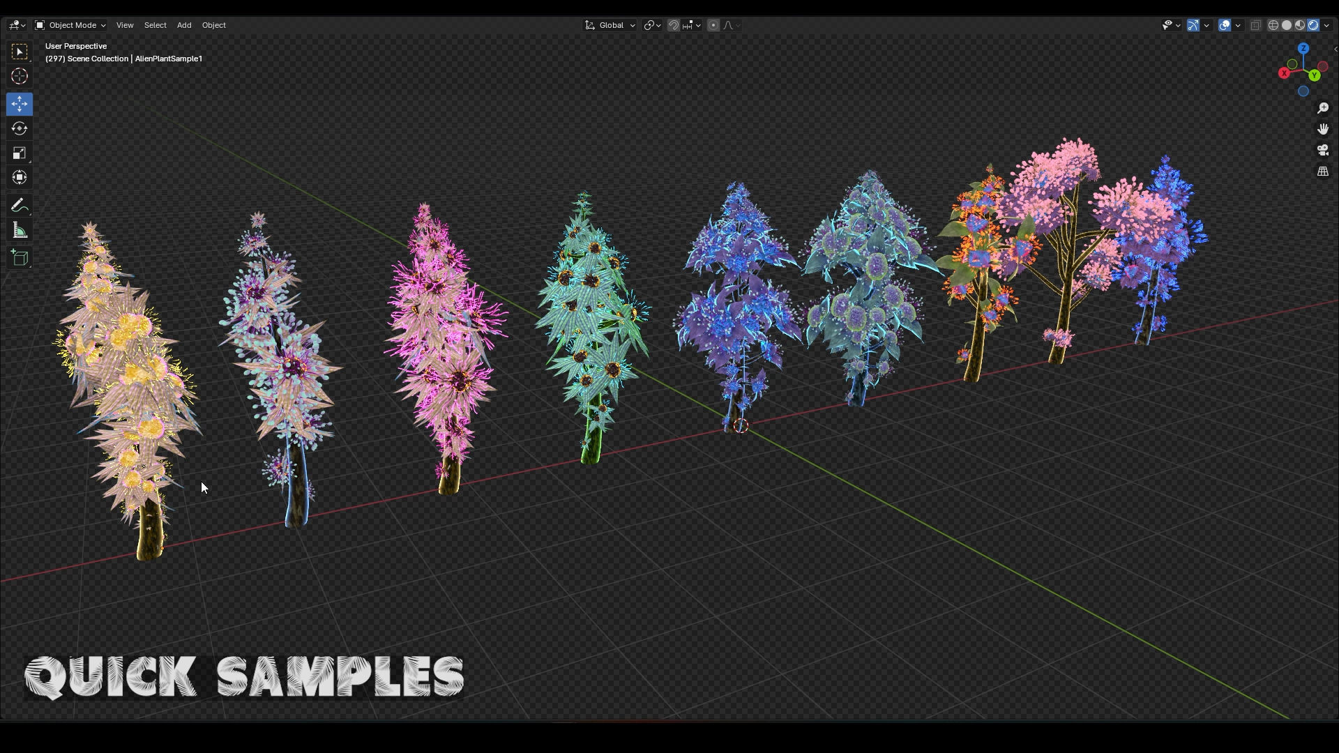The height and width of the screenshot is (753, 1339).
Task: Select the Add Cube tool
Action: (20, 258)
